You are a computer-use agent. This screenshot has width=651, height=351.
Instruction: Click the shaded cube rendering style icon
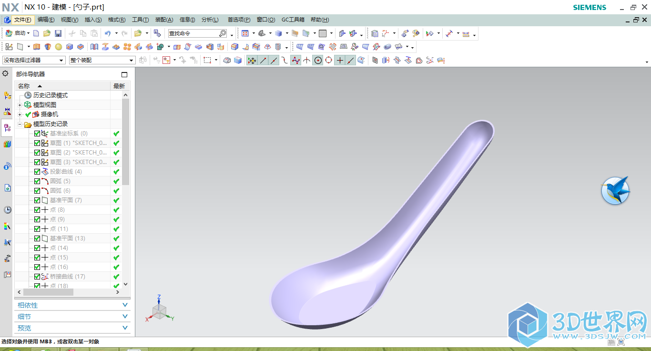coord(279,33)
